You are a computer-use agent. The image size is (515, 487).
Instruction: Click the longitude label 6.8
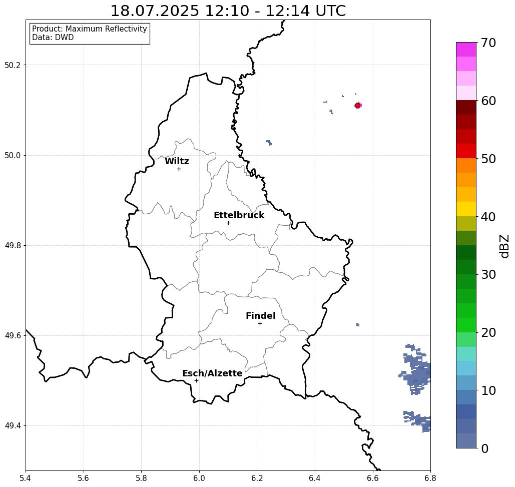point(430,478)
